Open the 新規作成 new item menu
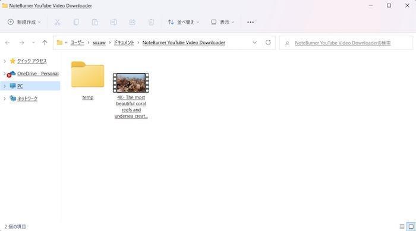This screenshot has width=416, height=231. pyautogui.click(x=24, y=22)
